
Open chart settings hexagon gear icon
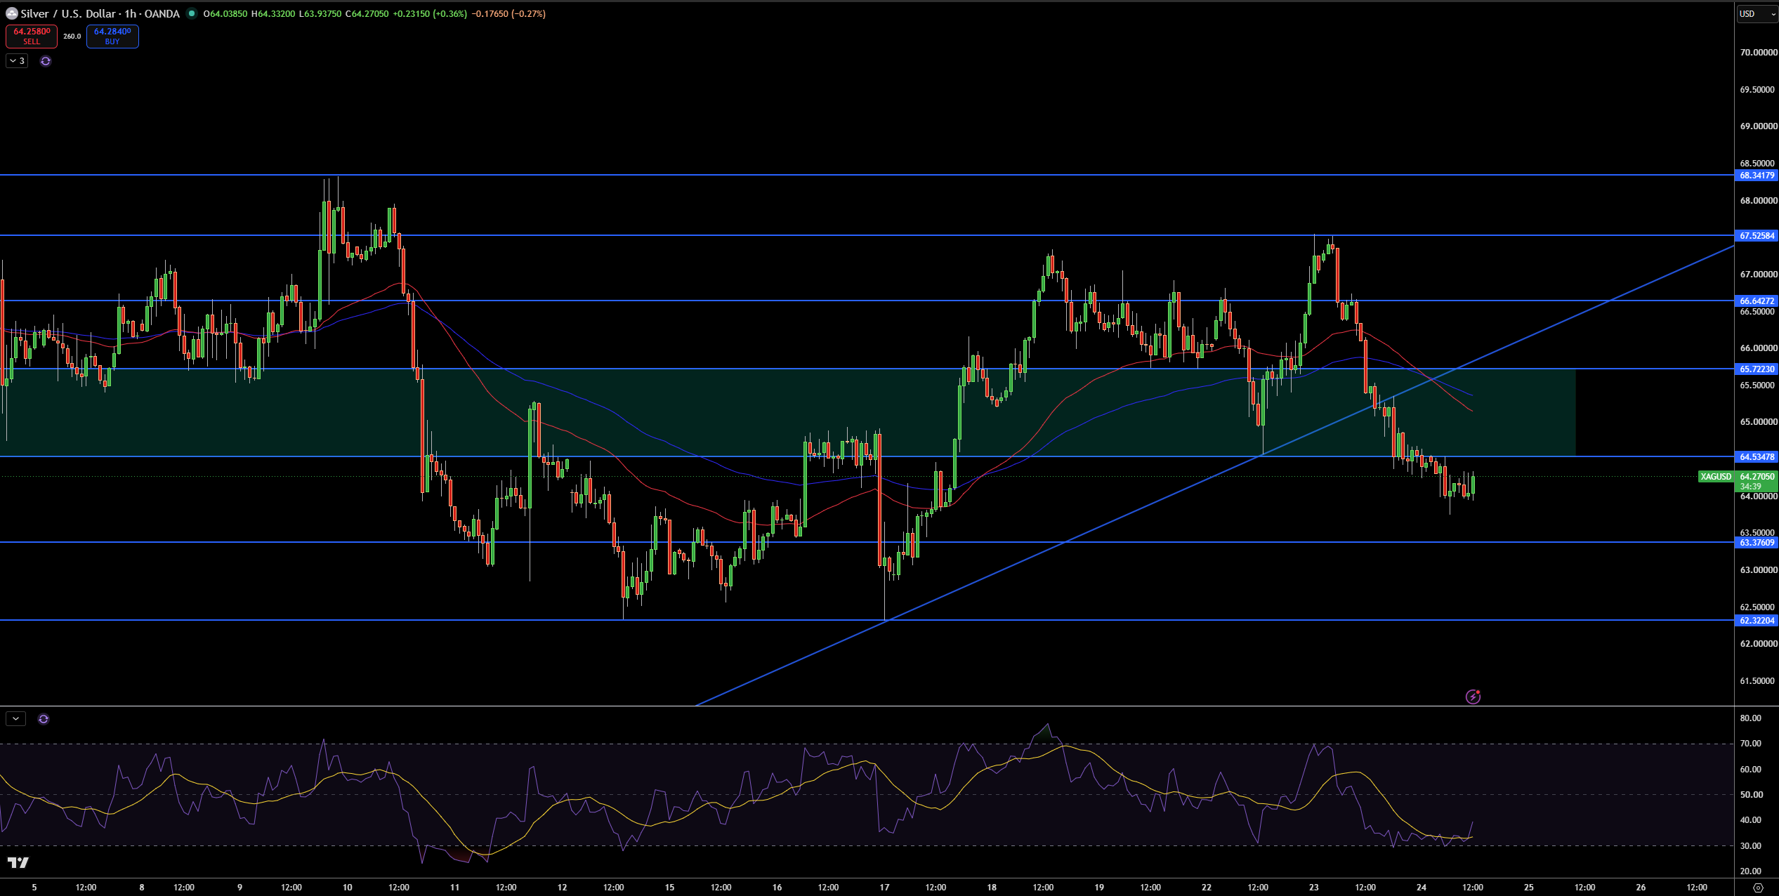coord(1758,888)
